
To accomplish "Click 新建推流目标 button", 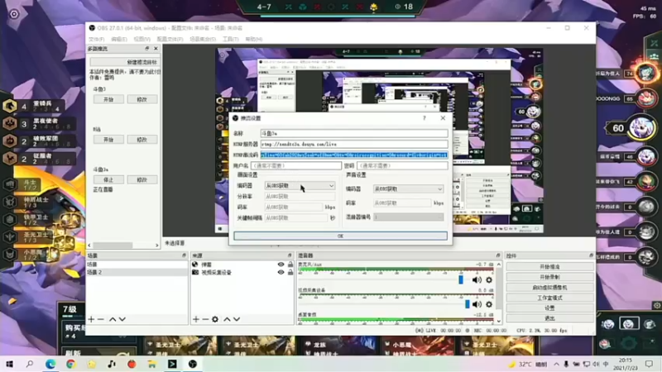I will pyautogui.click(x=125, y=62).
